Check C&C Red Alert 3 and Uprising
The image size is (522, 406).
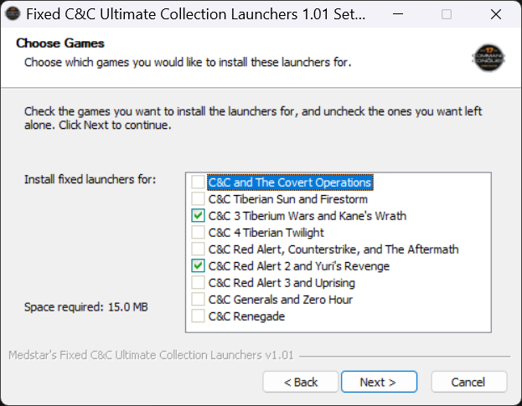tap(198, 283)
